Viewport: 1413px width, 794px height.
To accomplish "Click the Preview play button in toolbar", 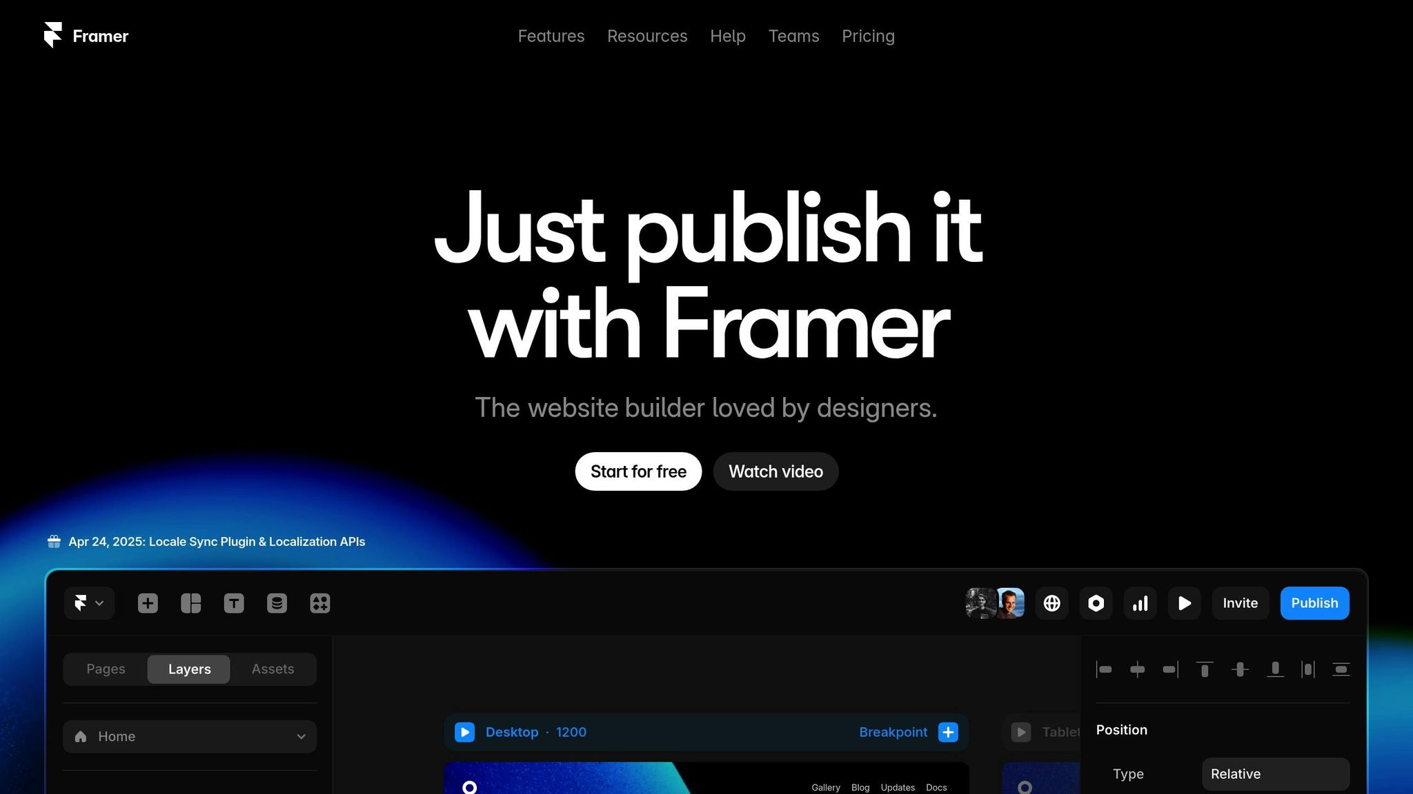I will tap(1185, 603).
